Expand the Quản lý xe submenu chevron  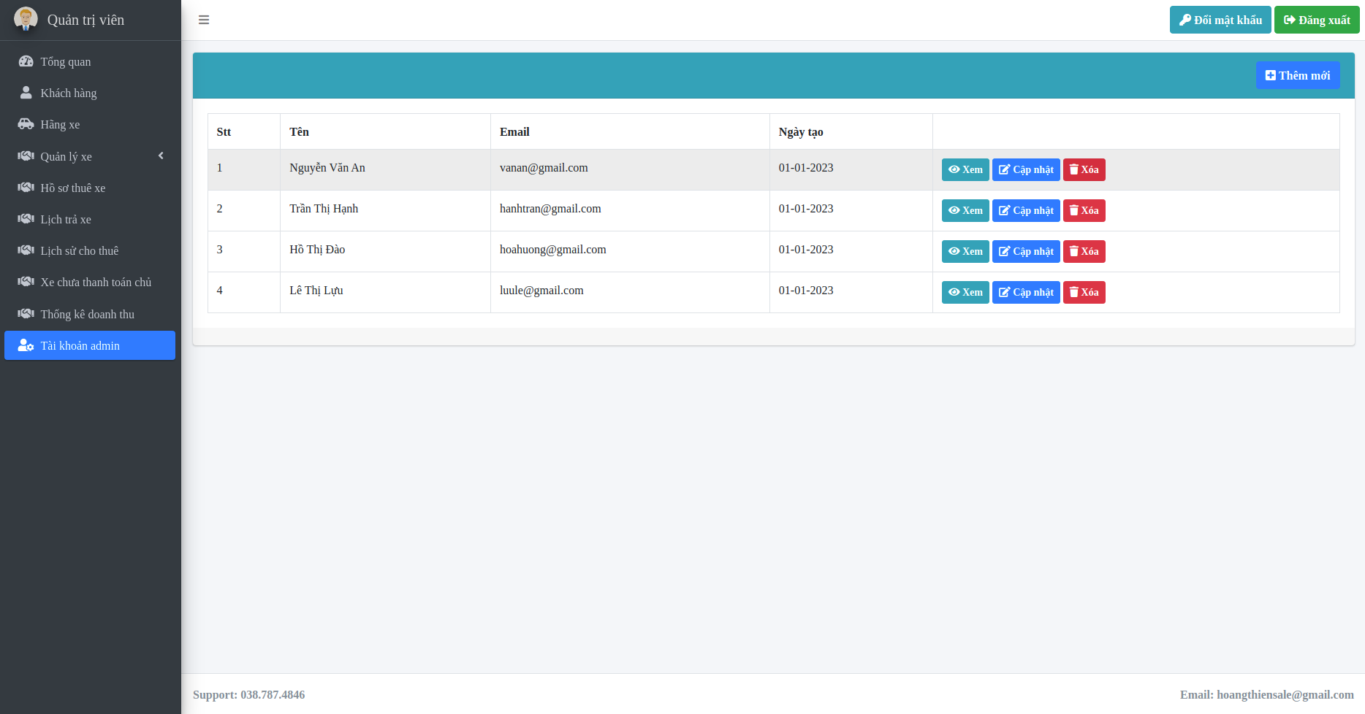coord(161,156)
